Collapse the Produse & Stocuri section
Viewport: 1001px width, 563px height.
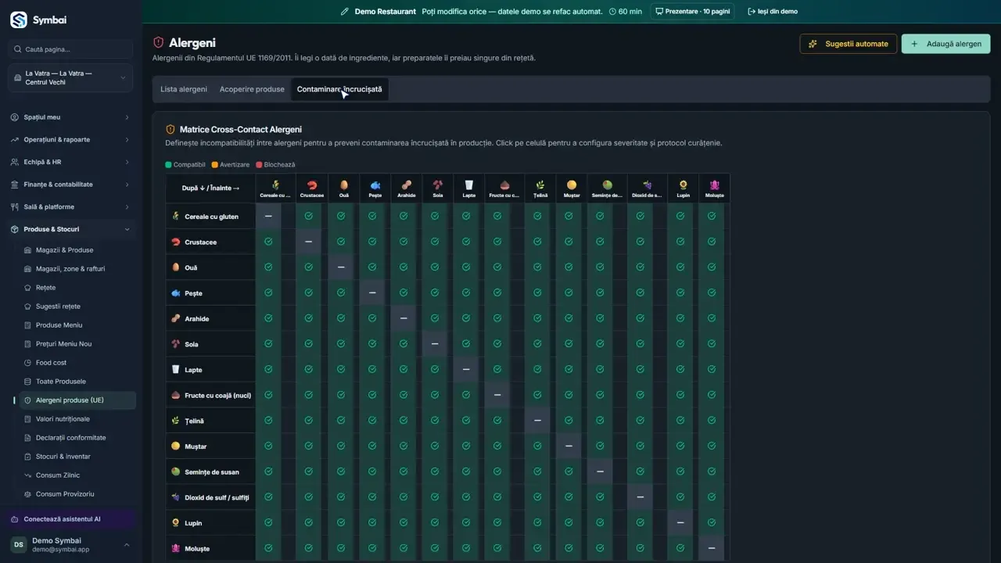click(70, 229)
